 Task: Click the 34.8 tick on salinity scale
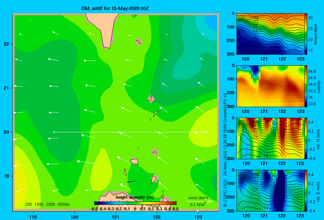(x=312, y=71)
